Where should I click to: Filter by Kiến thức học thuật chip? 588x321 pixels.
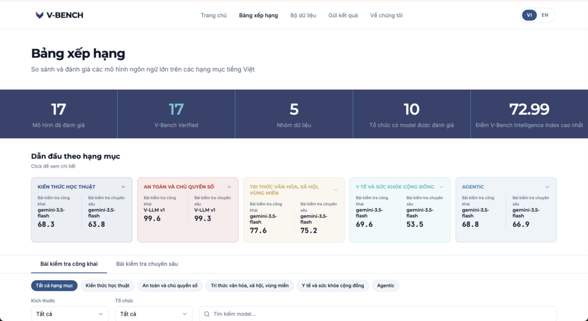pos(107,286)
